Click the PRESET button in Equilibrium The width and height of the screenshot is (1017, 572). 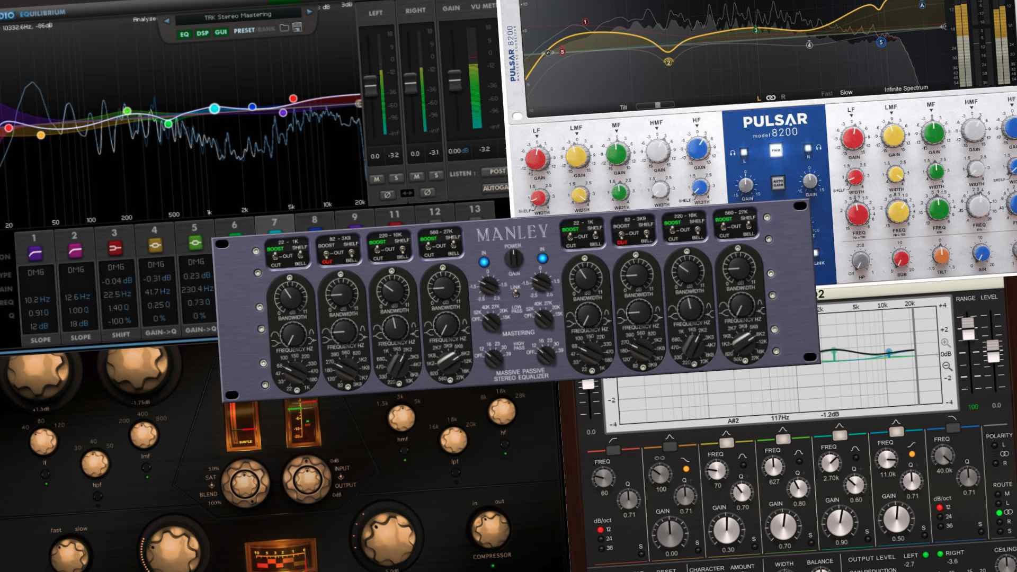click(x=244, y=31)
